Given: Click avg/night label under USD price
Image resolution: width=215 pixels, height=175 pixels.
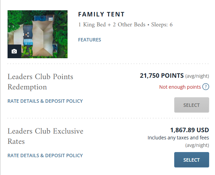Looking at the screenshot, I should click(x=197, y=145).
